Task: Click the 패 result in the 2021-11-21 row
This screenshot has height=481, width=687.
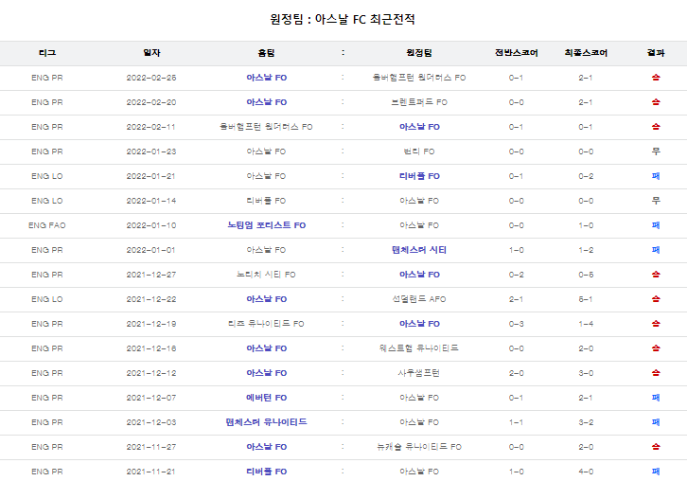Action: (656, 472)
